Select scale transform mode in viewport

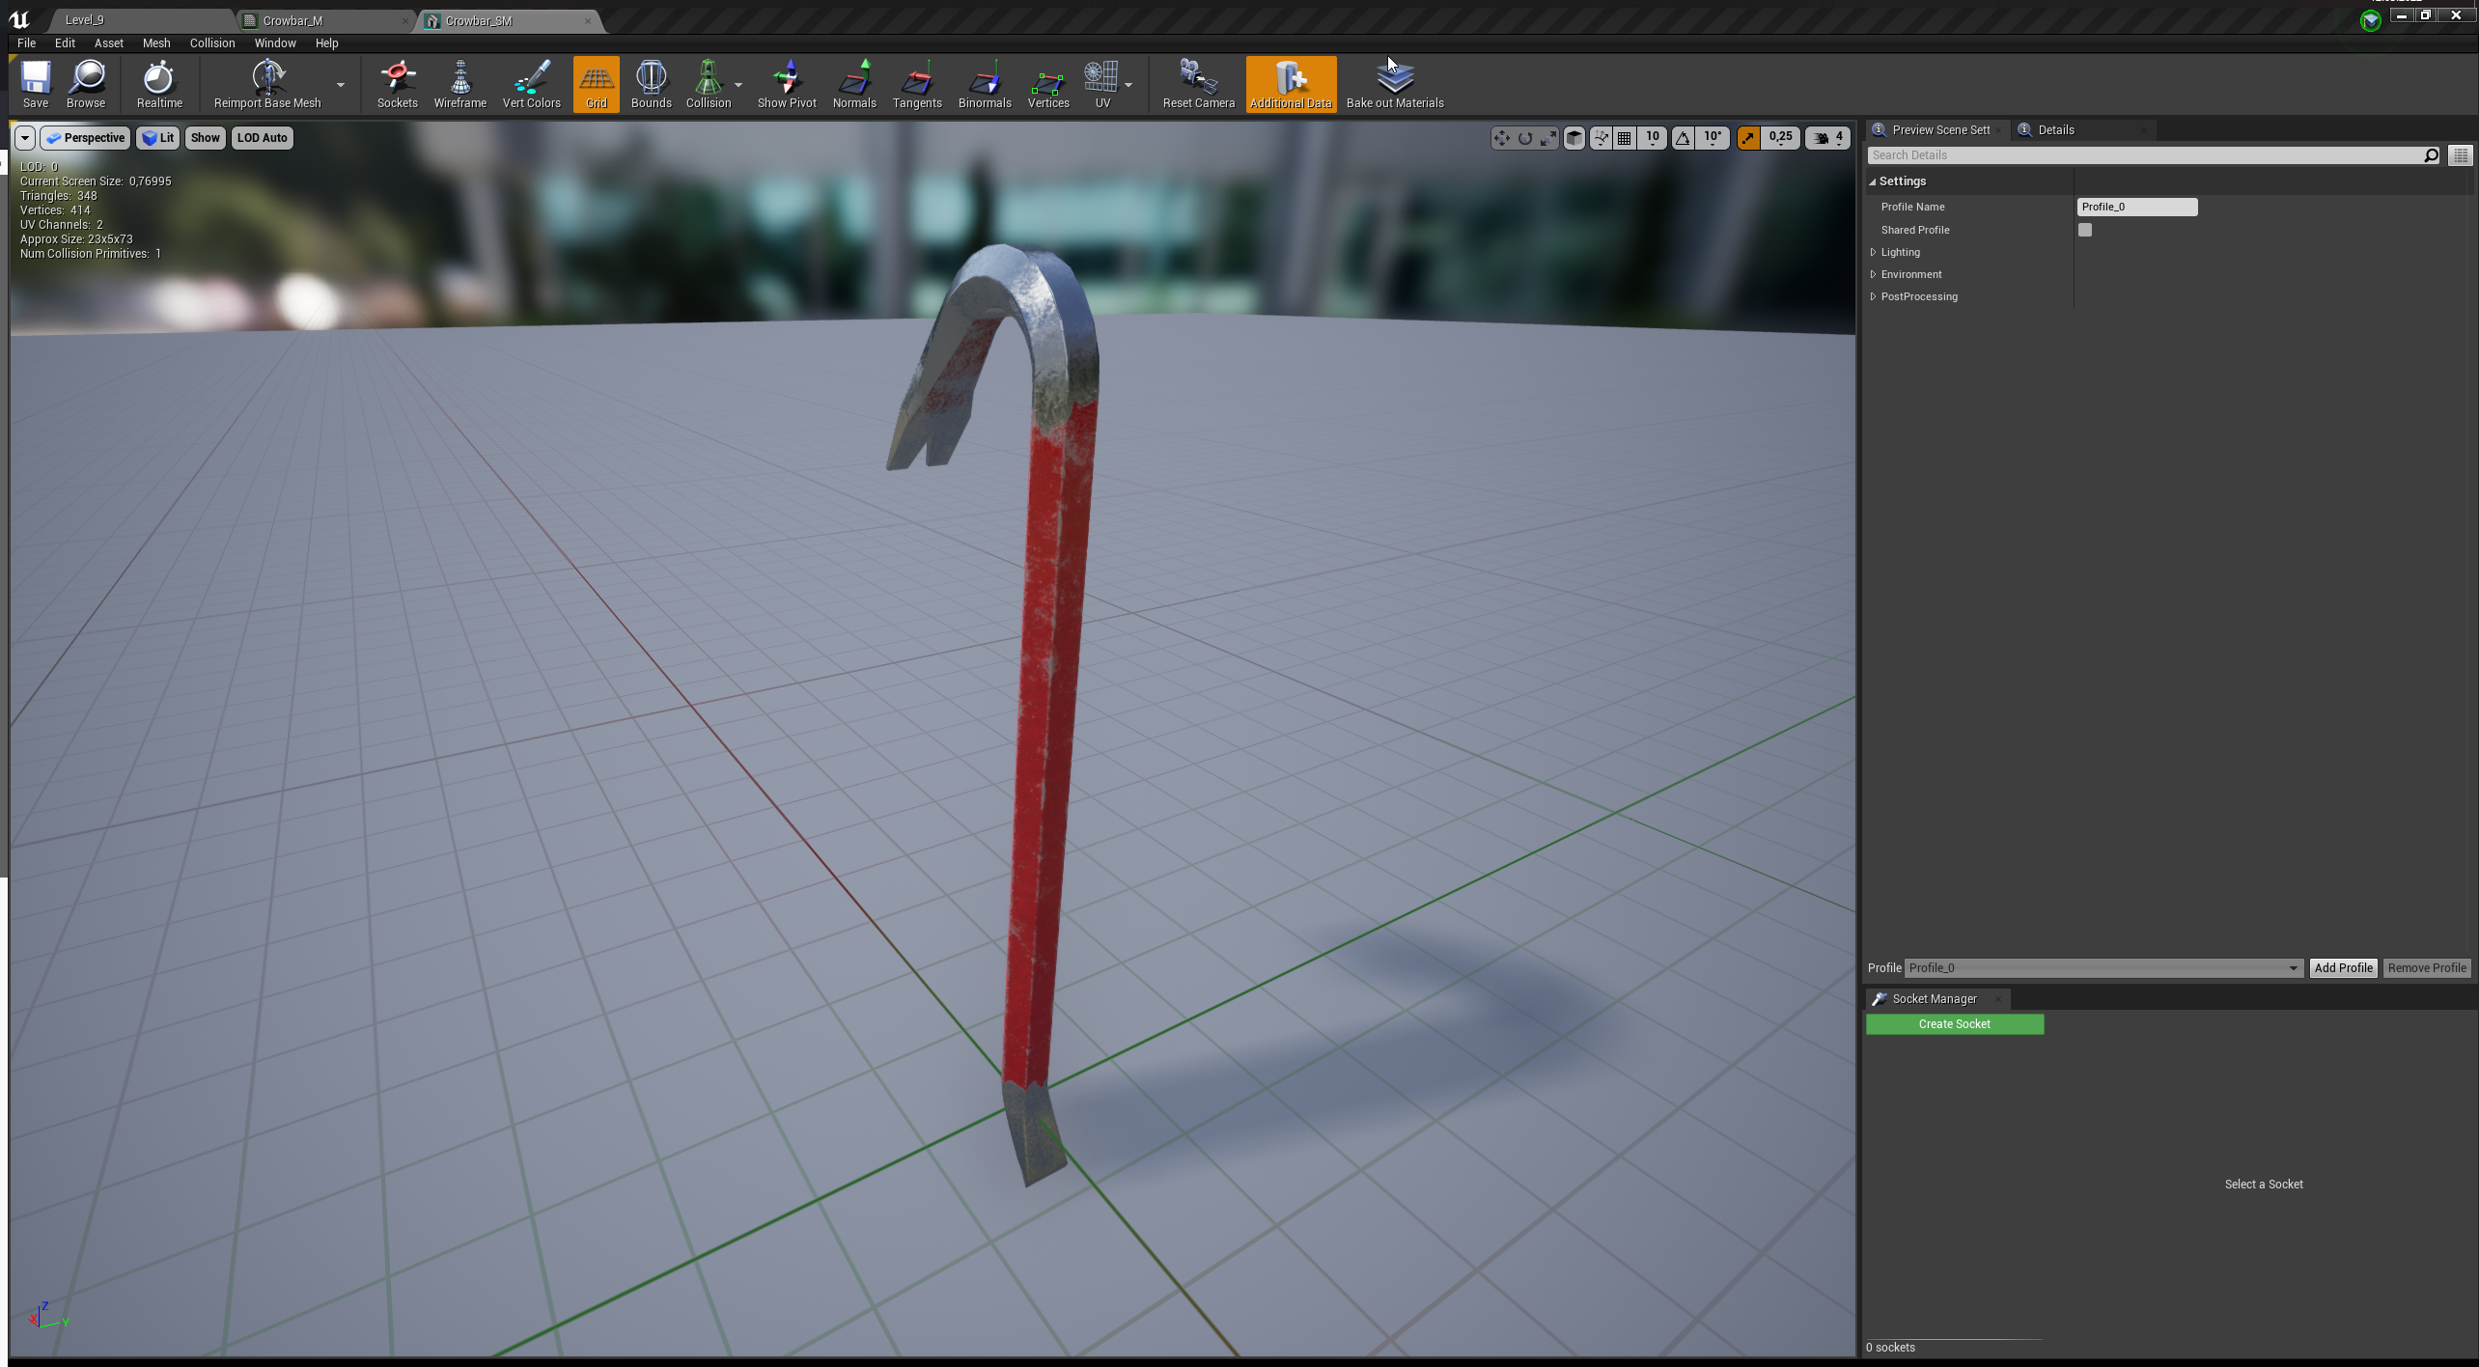point(1548,138)
